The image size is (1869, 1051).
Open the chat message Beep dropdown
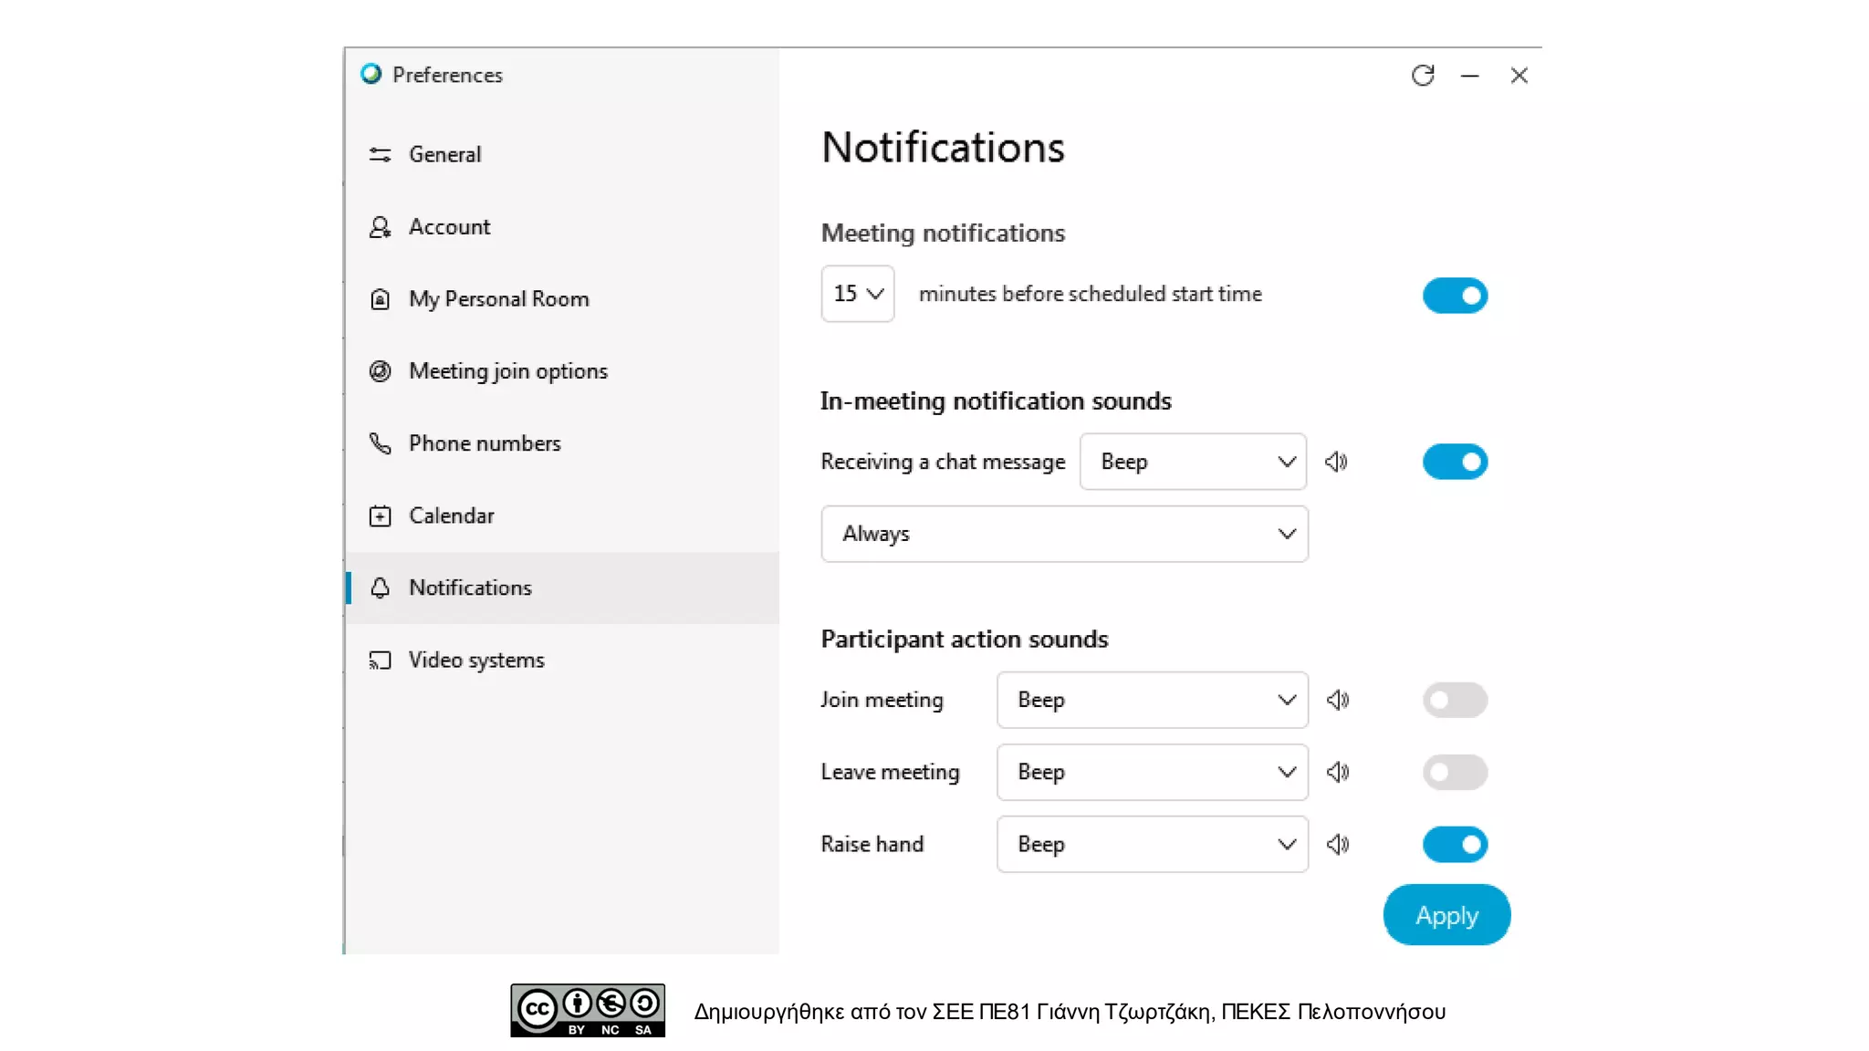(x=1193, y=462)
